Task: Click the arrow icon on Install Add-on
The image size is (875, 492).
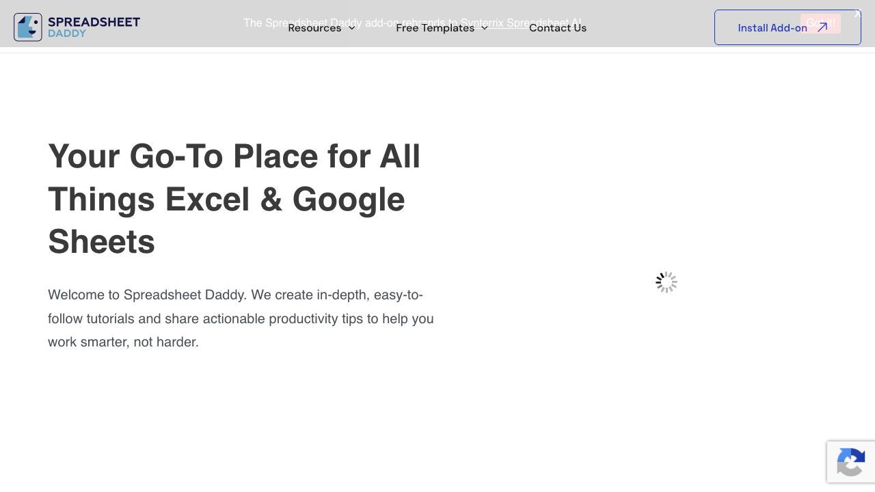Action: (x=822, y=27)
